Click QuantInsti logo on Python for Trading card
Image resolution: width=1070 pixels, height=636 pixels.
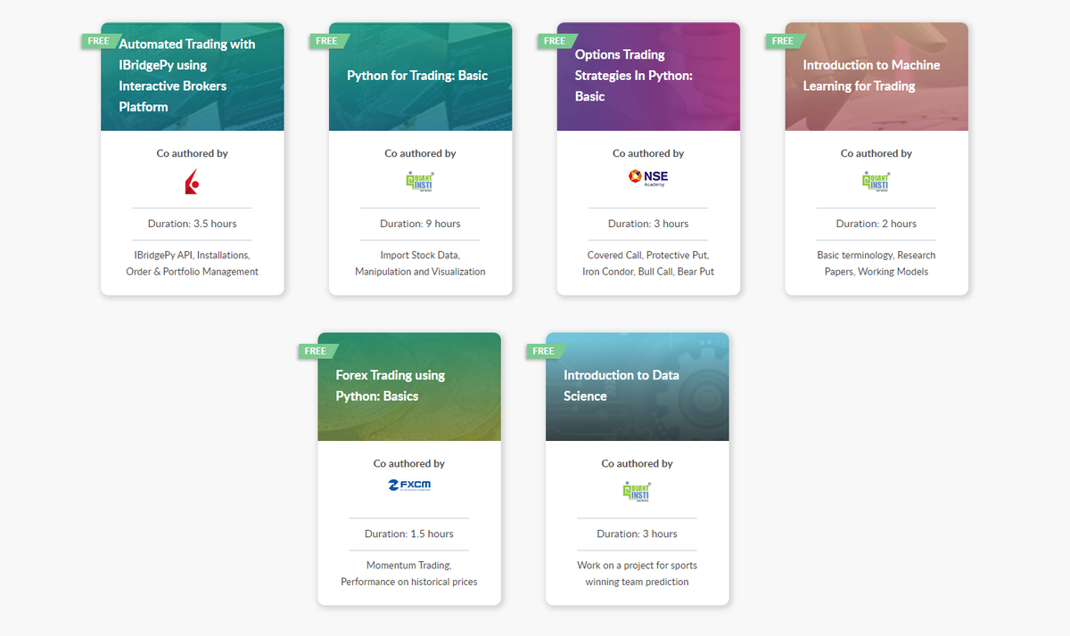pyautogui.click(x=420, y=181)
